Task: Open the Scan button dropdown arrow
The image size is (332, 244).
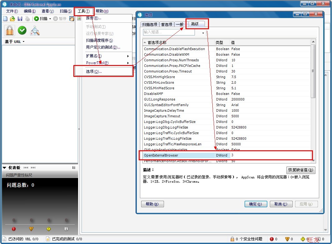Action: pyautogui.click(x=50, y=19)
